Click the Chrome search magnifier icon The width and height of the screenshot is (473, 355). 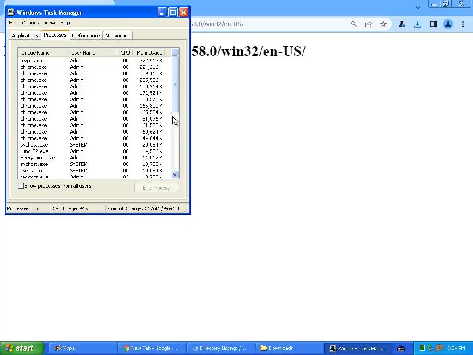[x=353, y=24]
